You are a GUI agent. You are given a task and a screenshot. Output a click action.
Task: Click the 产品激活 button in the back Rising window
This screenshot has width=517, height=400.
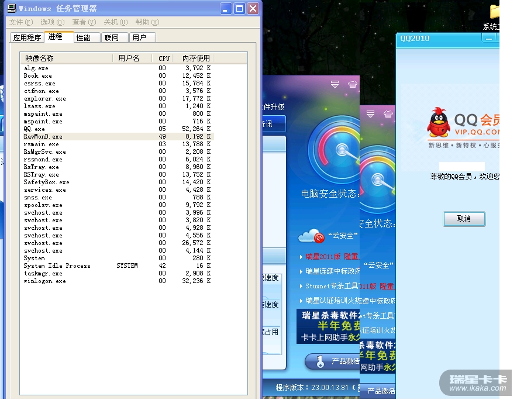(332, 361)
